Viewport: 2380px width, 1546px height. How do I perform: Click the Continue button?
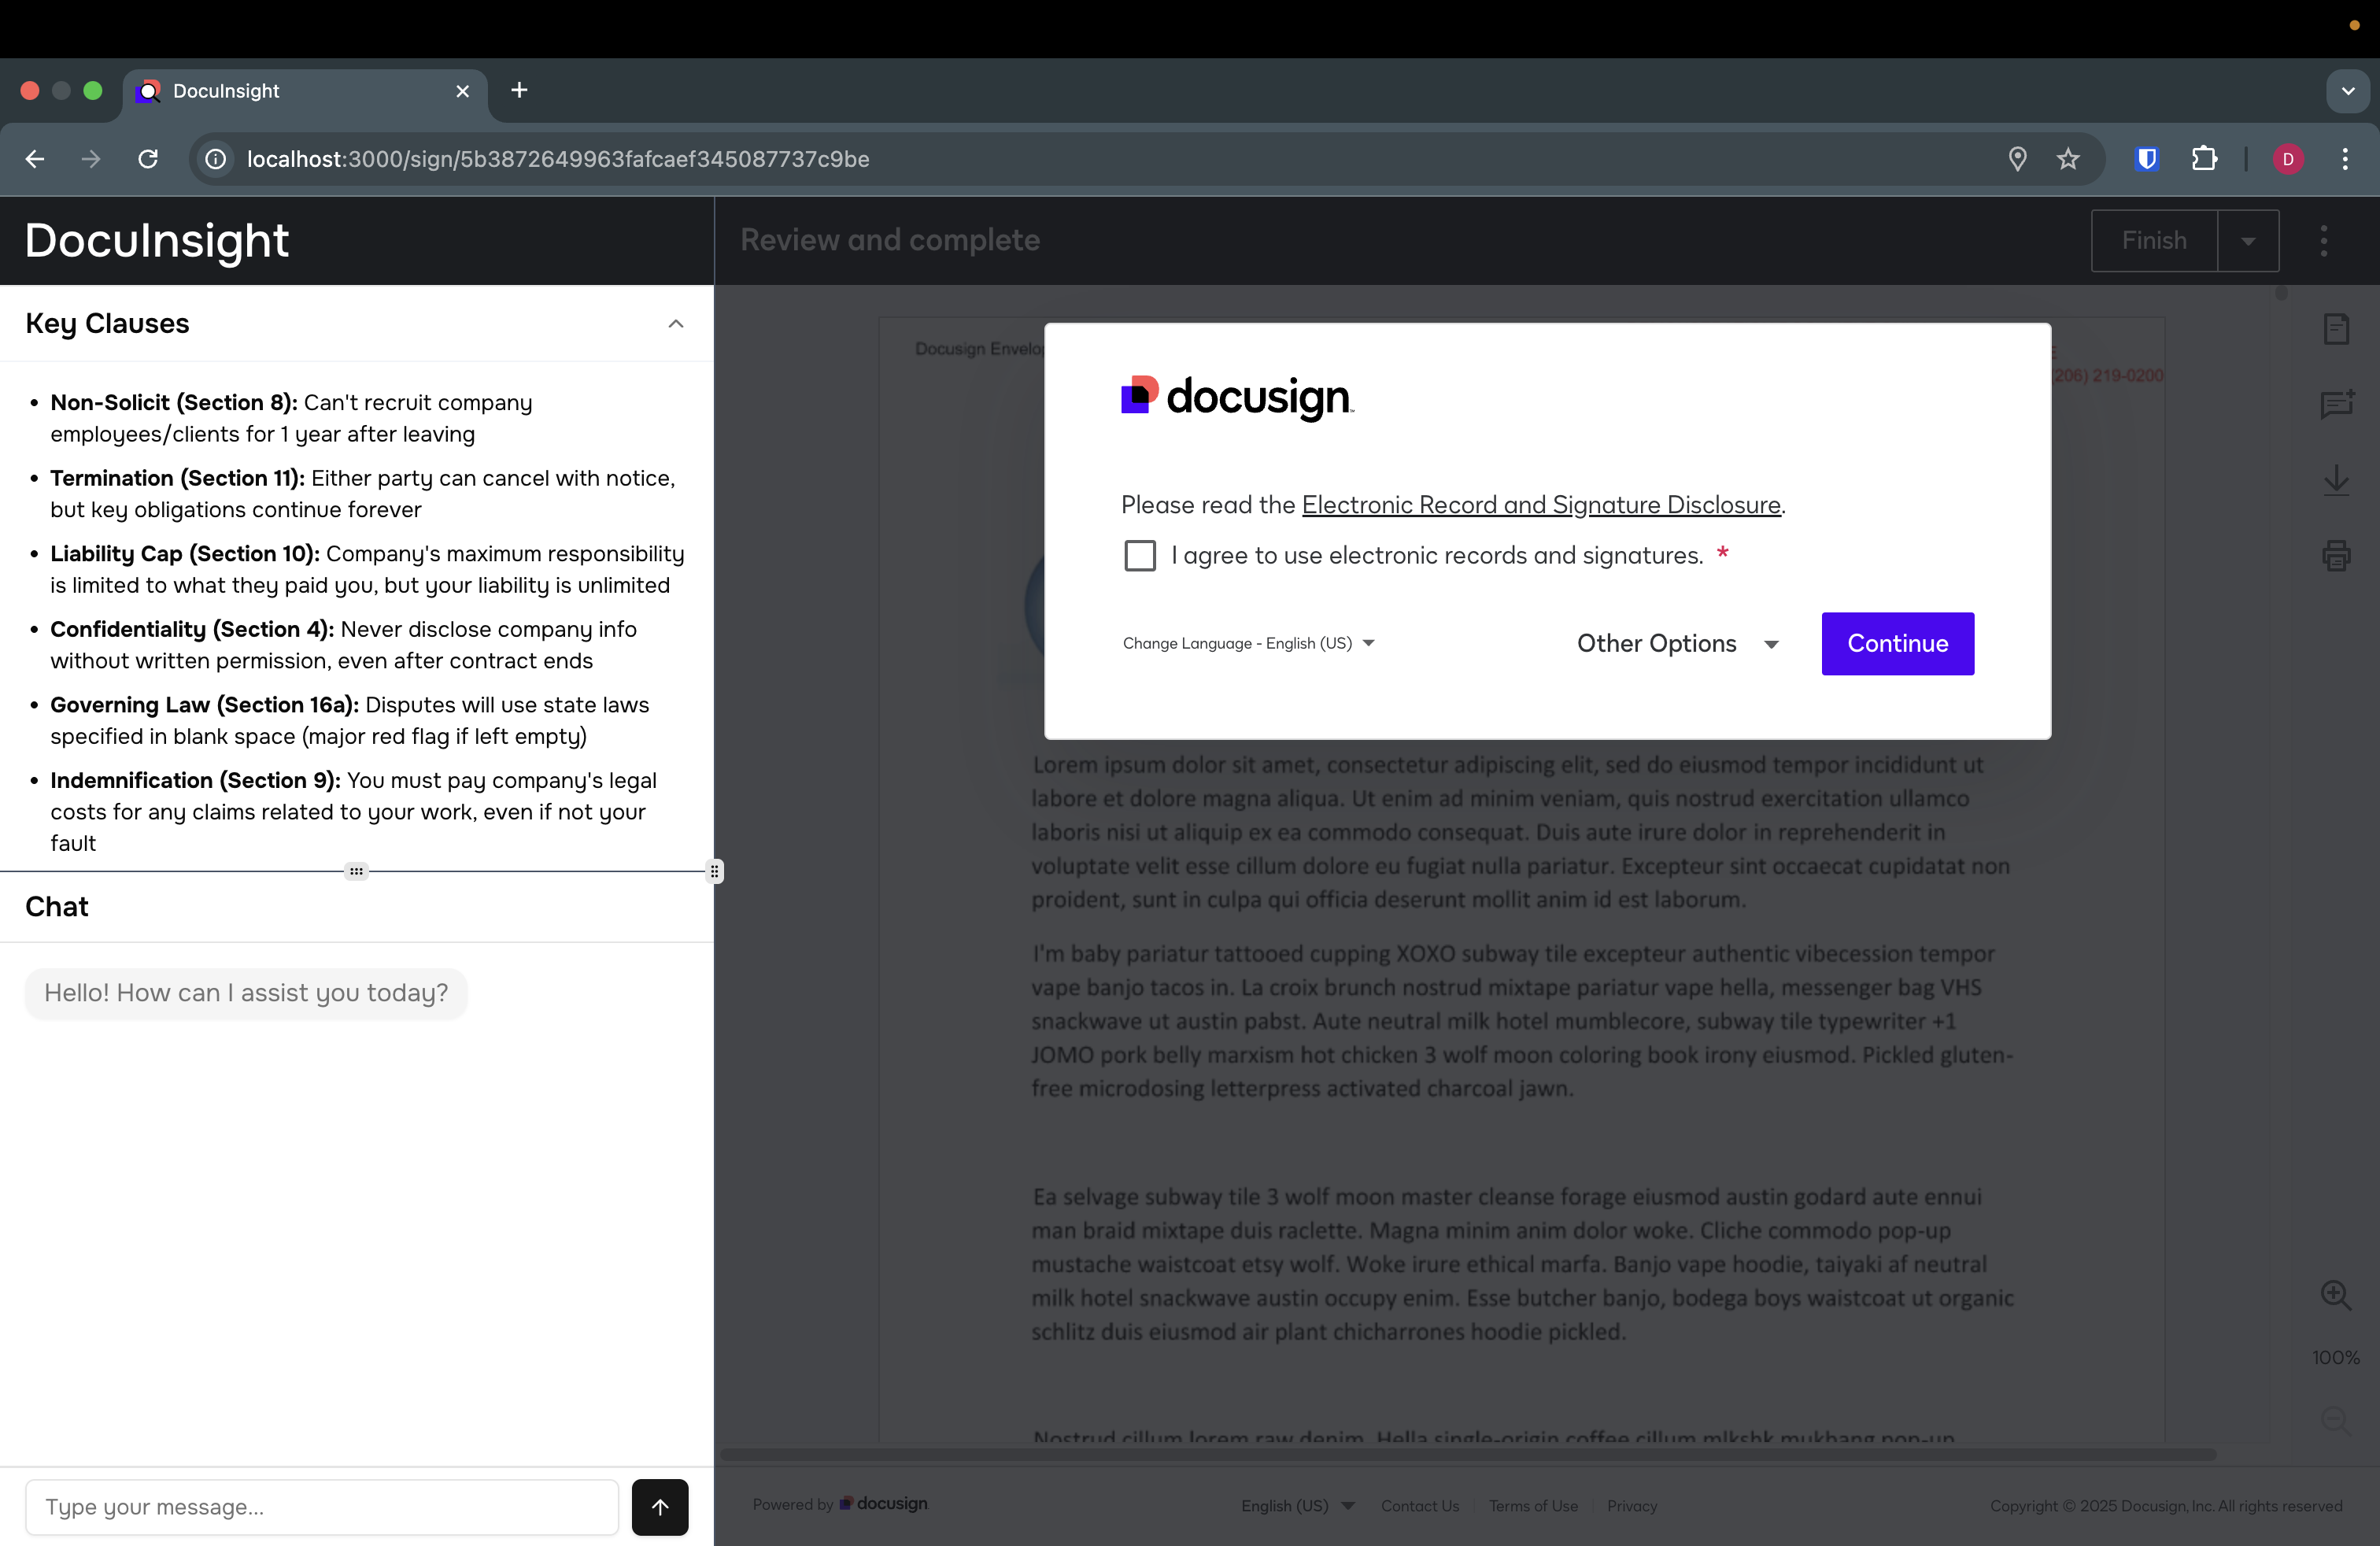click(1897, 644)
